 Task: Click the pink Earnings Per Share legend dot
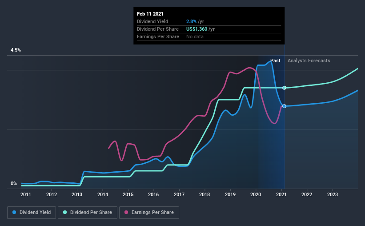[x=126, y=212]
